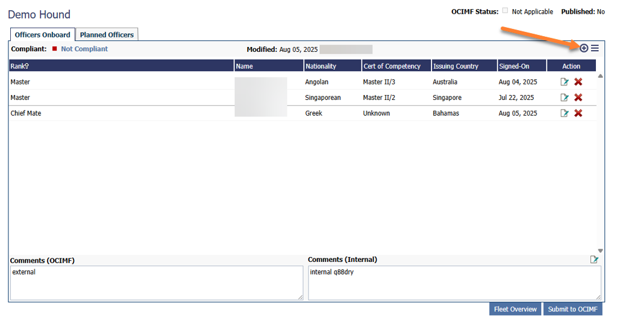Sort by Rank column header
The image size is (617, 324).
click(x=20, y=66)
